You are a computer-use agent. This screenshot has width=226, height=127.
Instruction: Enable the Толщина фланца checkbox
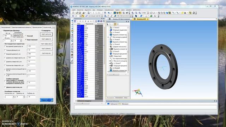pos(5,50)
